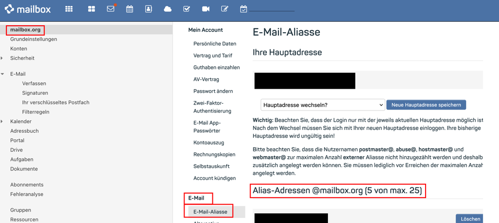The height and width of the screenshot is (223, 499).
Task: Open the Drive cloud icon
Action: (168, 9)
